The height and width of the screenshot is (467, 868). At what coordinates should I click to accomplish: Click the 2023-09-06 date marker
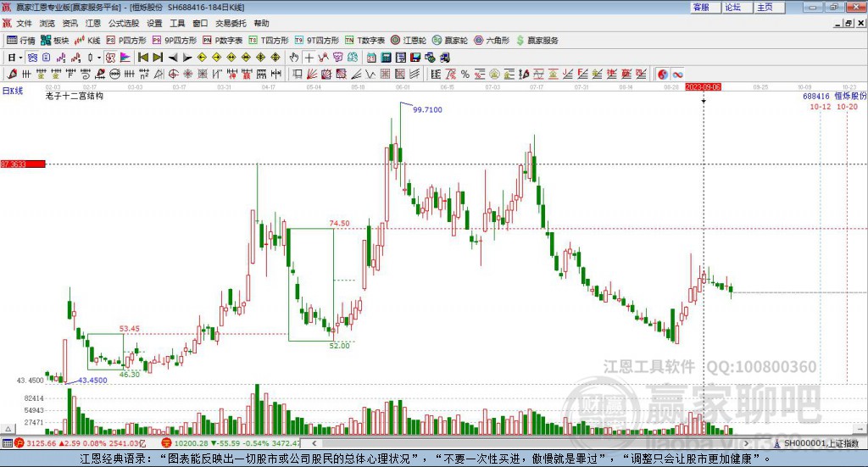703,87
